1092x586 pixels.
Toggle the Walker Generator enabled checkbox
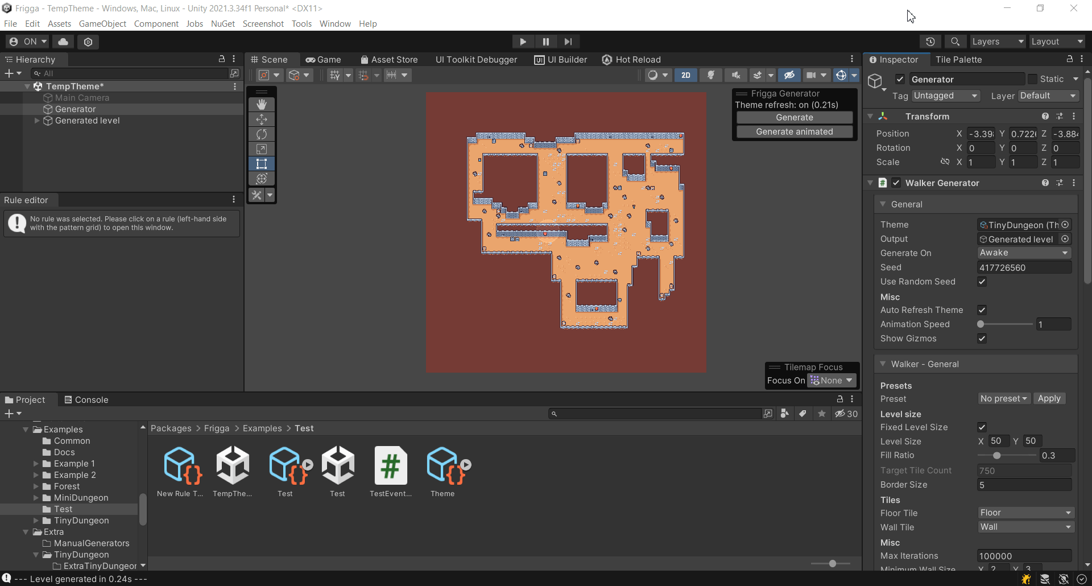coord(896,183)
